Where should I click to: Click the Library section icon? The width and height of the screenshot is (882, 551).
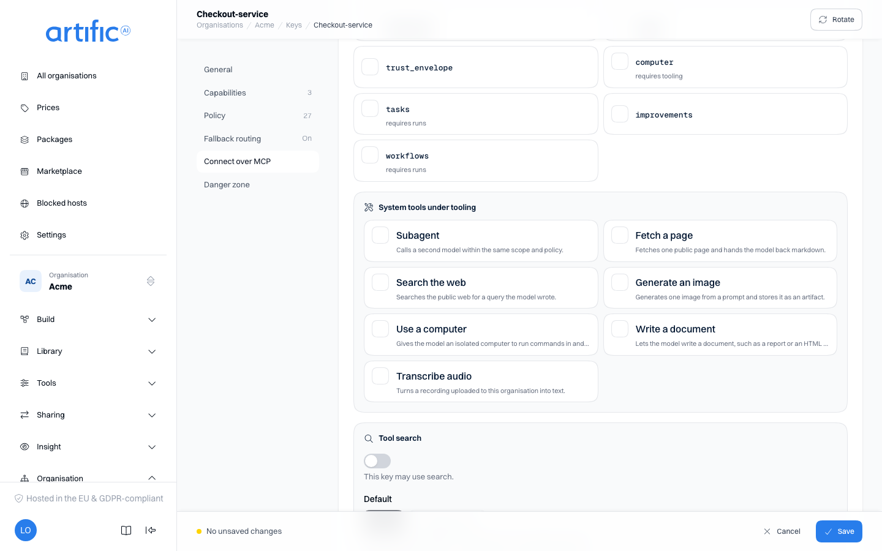pos(24,351)
